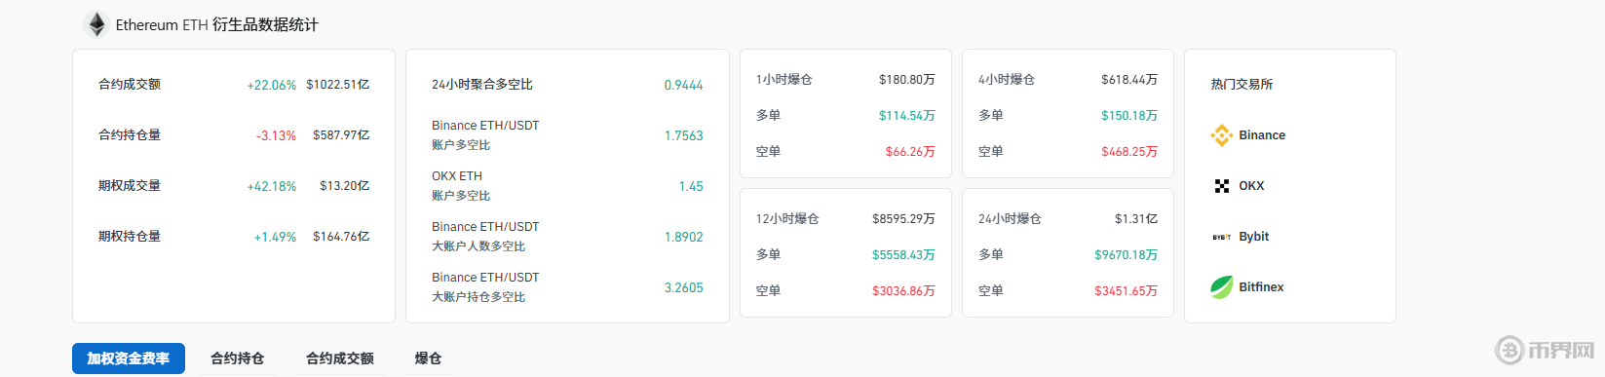Screen dimensions: 1605x377
Task: Click the 期权持仓量 label
Action: click(x=130, y=237)
